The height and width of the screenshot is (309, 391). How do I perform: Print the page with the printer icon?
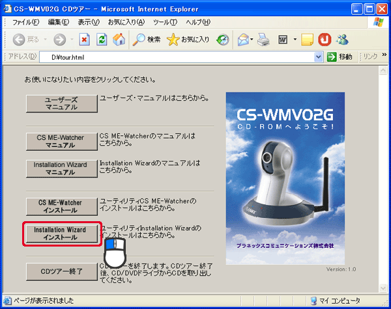point(263,39)
